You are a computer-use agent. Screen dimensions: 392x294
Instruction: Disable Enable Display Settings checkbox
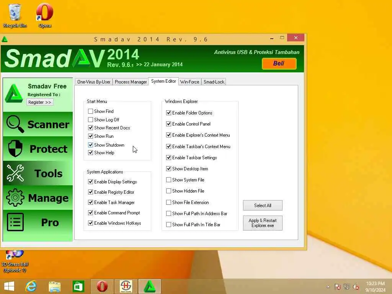tap(90, 182)
